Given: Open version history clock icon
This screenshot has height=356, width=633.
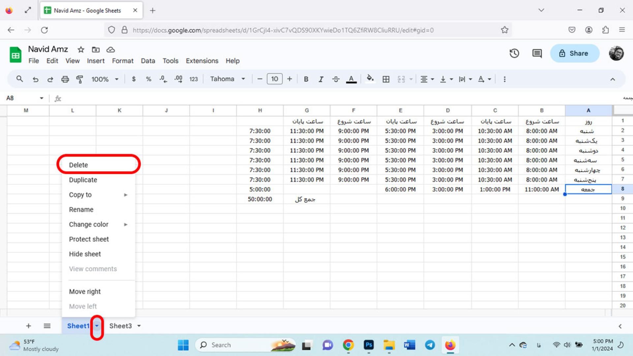Looking at the screenshot, I should 514,53.
